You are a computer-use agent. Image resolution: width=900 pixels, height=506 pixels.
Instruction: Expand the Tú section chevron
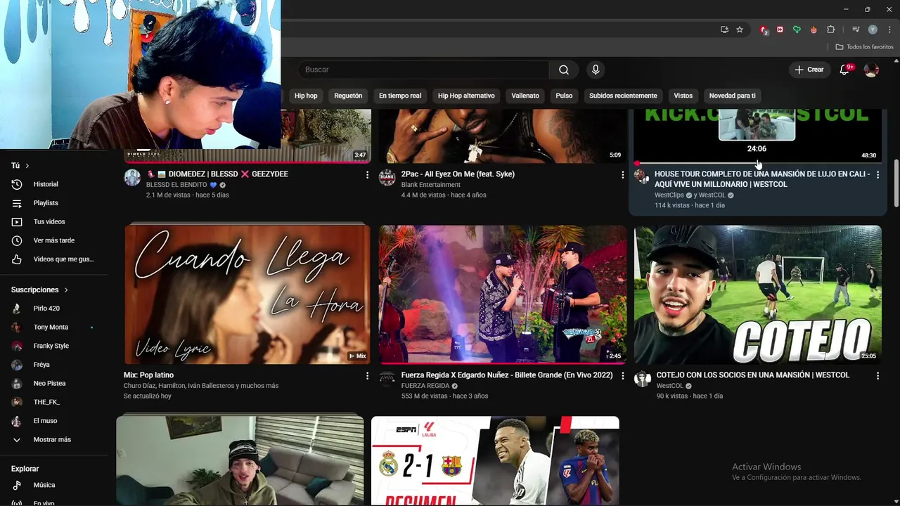pyautogui.click(x=27, y=166)
